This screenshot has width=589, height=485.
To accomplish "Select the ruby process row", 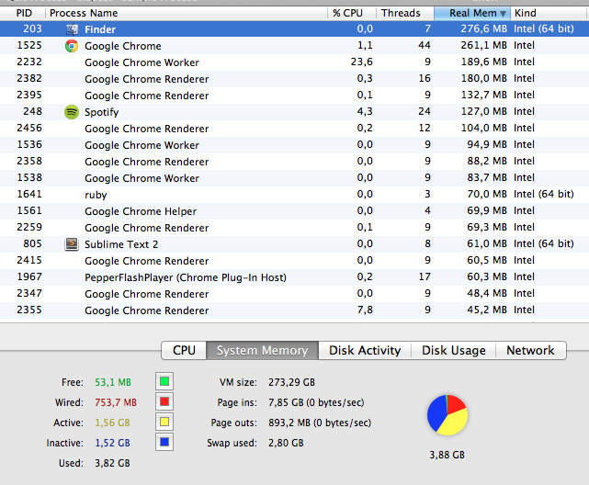I will coord(294,195).
